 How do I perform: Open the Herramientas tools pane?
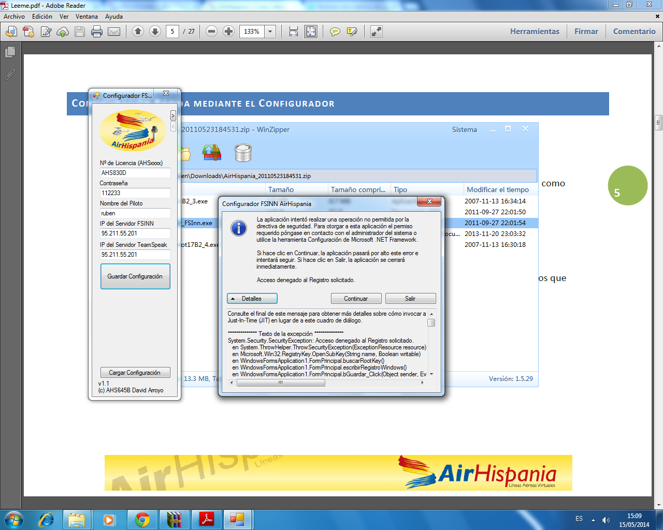coord(535,32)
